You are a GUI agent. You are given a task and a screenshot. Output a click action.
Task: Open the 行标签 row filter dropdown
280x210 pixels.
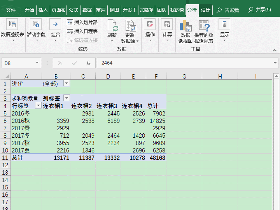(38, 105)
